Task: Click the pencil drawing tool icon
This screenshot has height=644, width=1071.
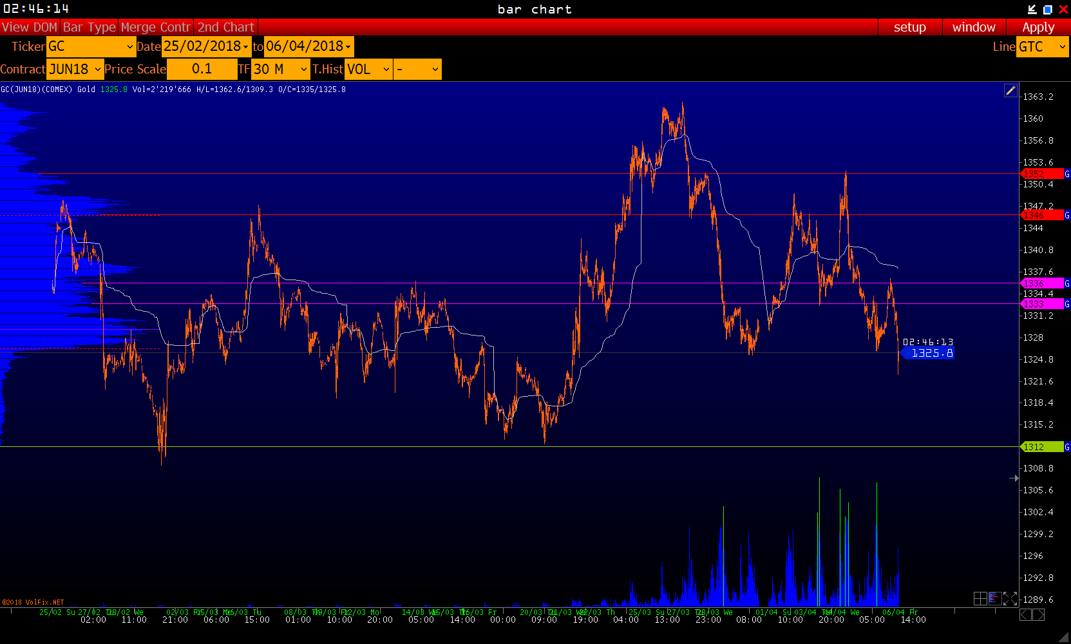Action: (x=1010, y=91)
